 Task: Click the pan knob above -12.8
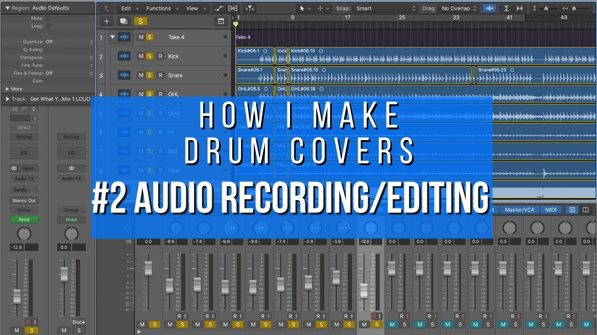24,234
